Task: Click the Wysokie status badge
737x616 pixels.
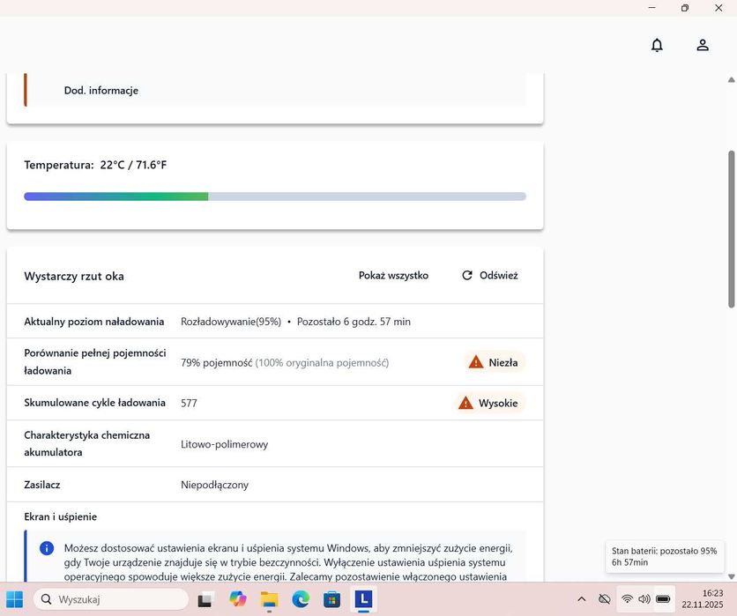Action: (489, 403)
